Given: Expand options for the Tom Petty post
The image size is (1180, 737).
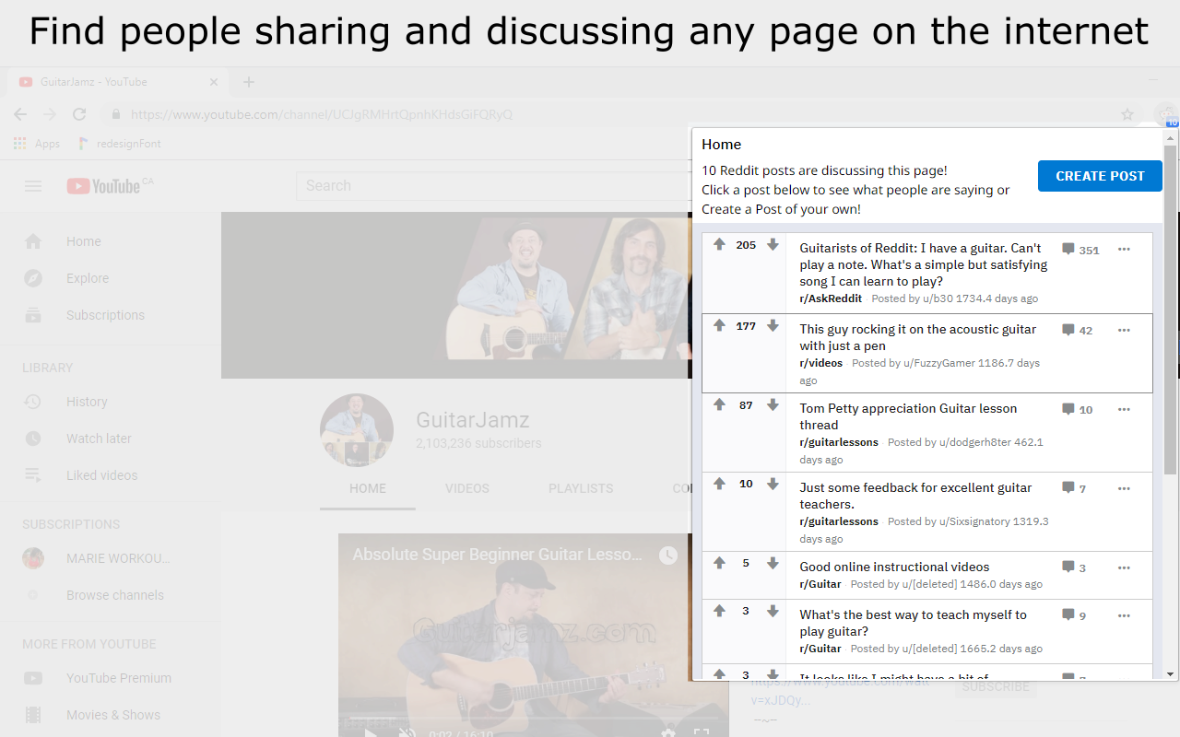Looking at the screenshot, I should [1124, 409].
